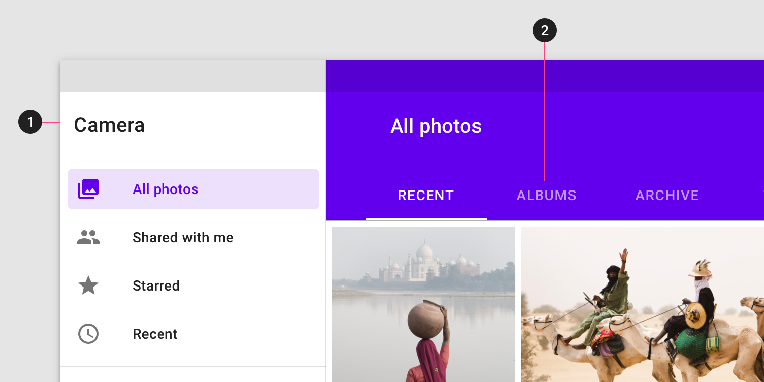Click the divider line below the Recent drawer item
Screen dimensions: 764x382
pyautogui.click(x=193, y=366)
